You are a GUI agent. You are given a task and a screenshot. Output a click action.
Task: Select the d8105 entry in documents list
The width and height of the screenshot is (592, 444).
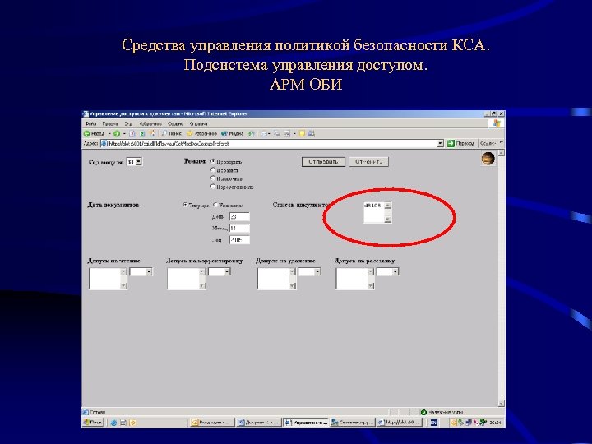tap(372, 206)
